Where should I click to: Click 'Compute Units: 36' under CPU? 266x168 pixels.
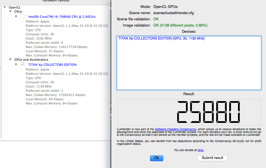[40, 34]
